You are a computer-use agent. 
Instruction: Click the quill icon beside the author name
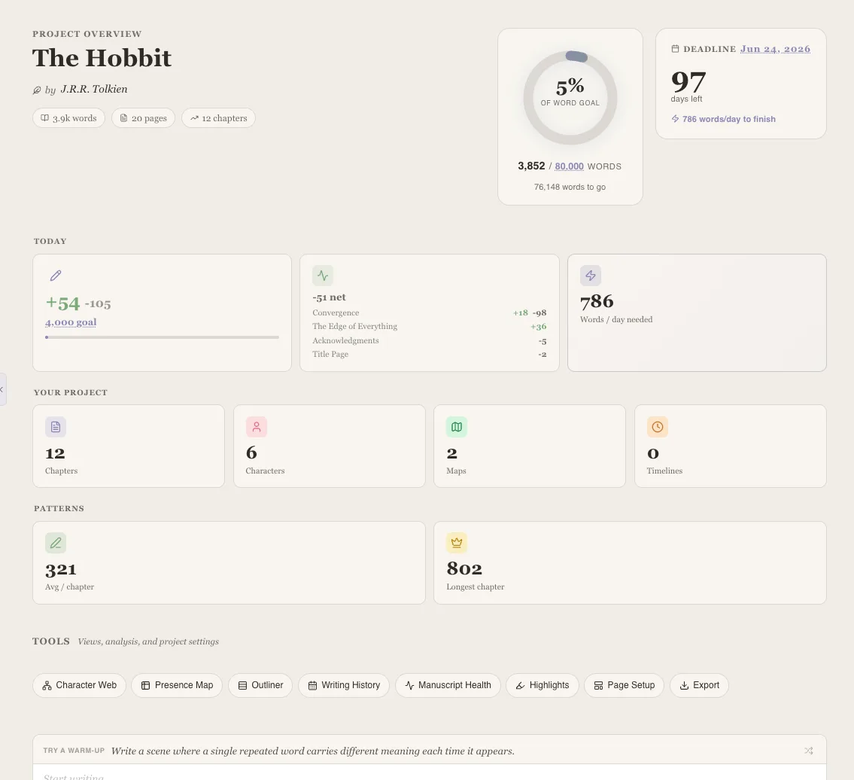point(37,90)
